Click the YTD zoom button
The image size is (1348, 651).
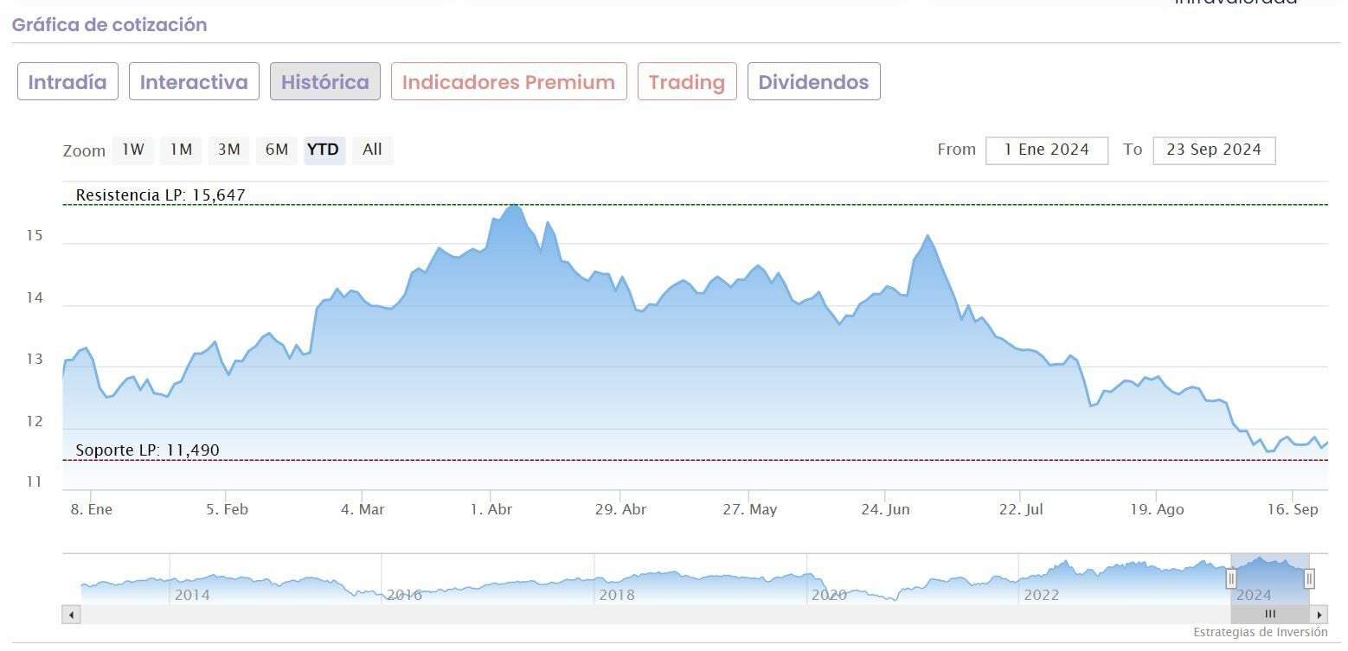[323, 150]
